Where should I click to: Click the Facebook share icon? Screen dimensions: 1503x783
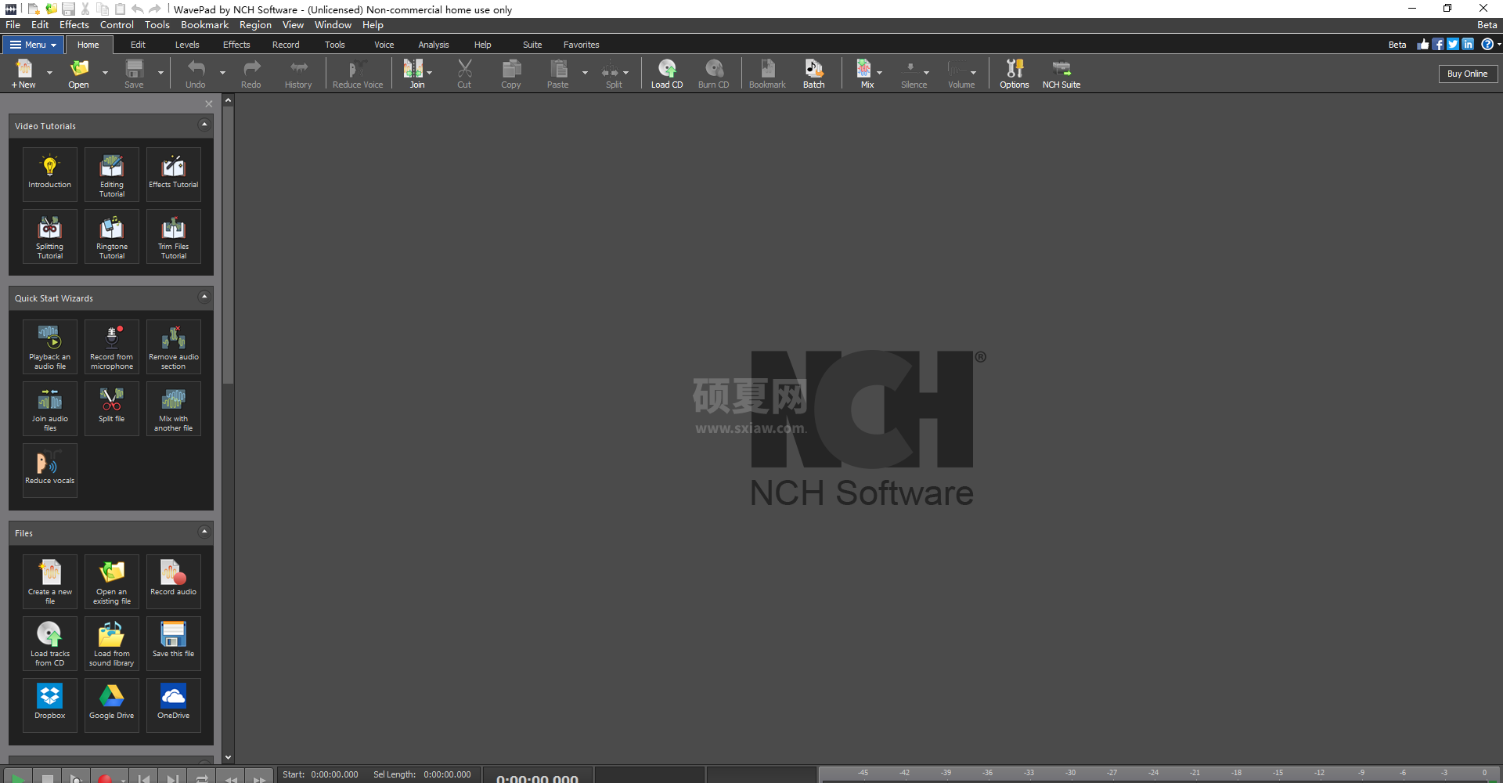1438,45
